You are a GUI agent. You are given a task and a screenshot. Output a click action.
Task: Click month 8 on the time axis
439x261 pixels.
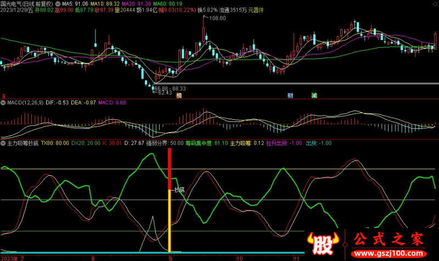[93, 258]
